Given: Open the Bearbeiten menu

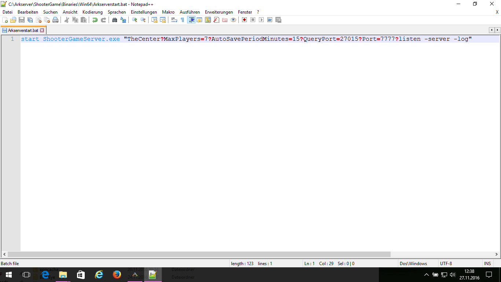Looking at the screenshot, I should click(28, 12).
